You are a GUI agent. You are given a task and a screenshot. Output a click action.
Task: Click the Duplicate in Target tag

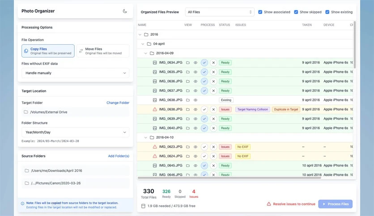pyautogui.click(x=286, y=109)
